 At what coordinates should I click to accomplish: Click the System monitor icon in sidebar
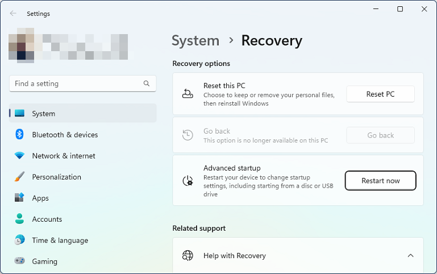(19, 113)
